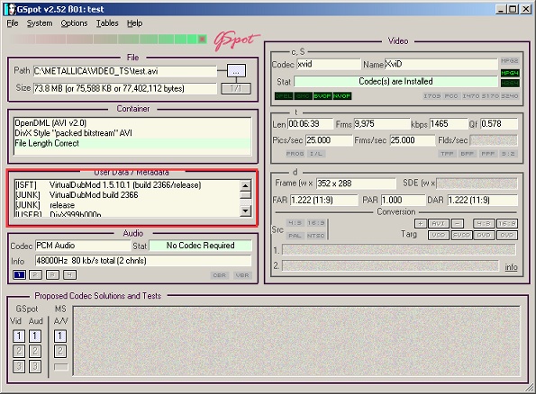Viewport: 536px width, 394px height.
Task: Click the video Name 'XviD' field
Action: tap(441, 64)
